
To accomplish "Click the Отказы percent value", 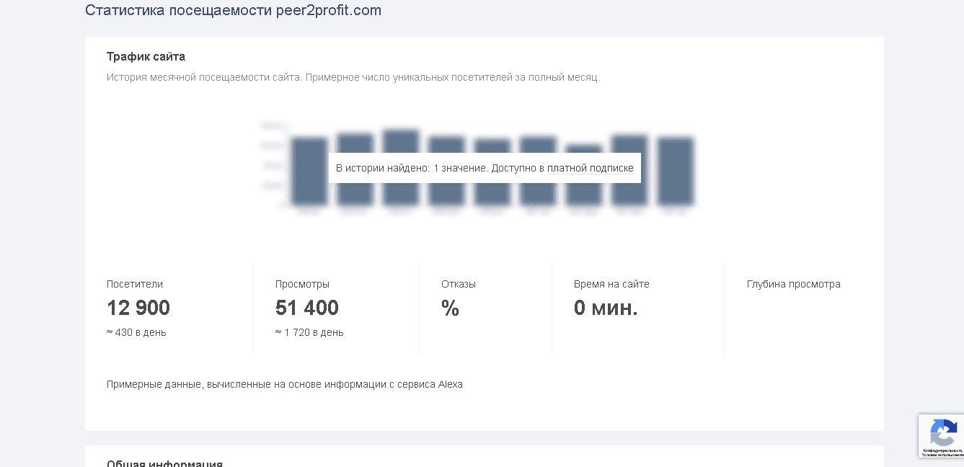I will pyautogui.click(x=450, y=308).
